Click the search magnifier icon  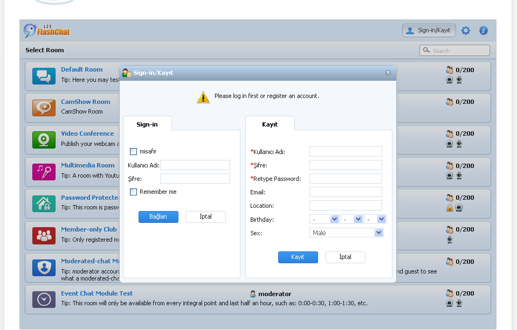click(426, 50)
